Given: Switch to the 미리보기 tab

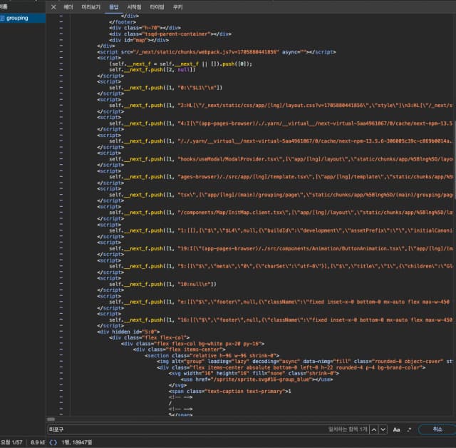Looking at the screenshot, I should pos(90,7).
